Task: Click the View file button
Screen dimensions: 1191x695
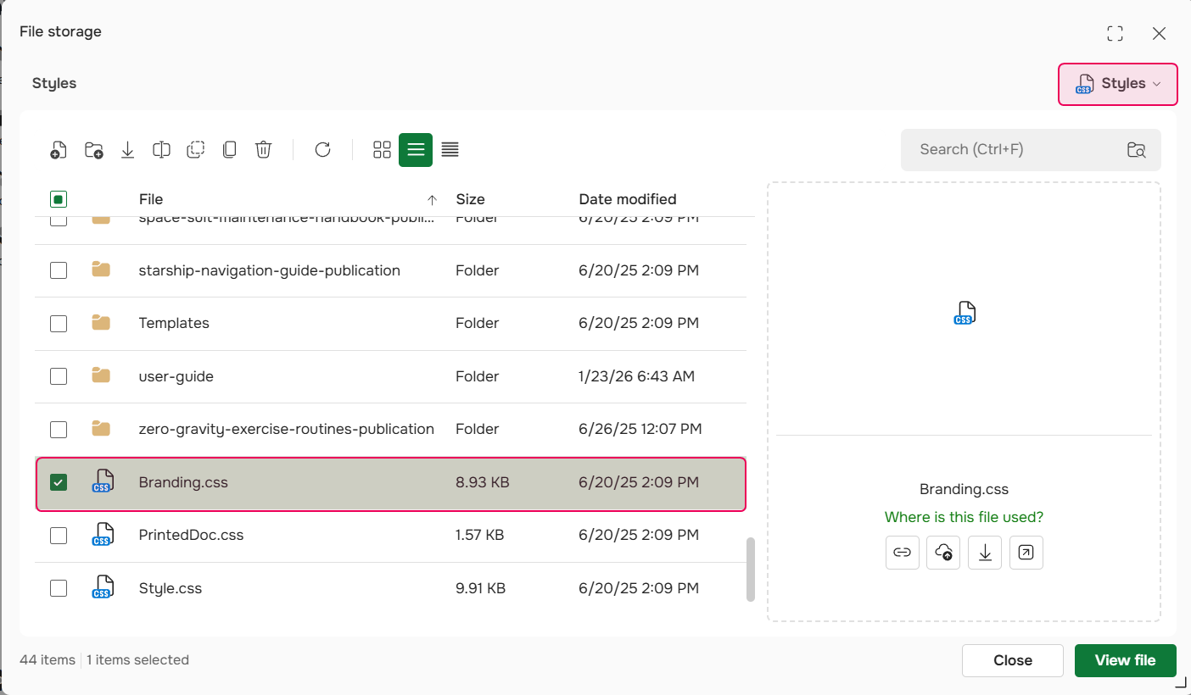Action: point(1125,660)
